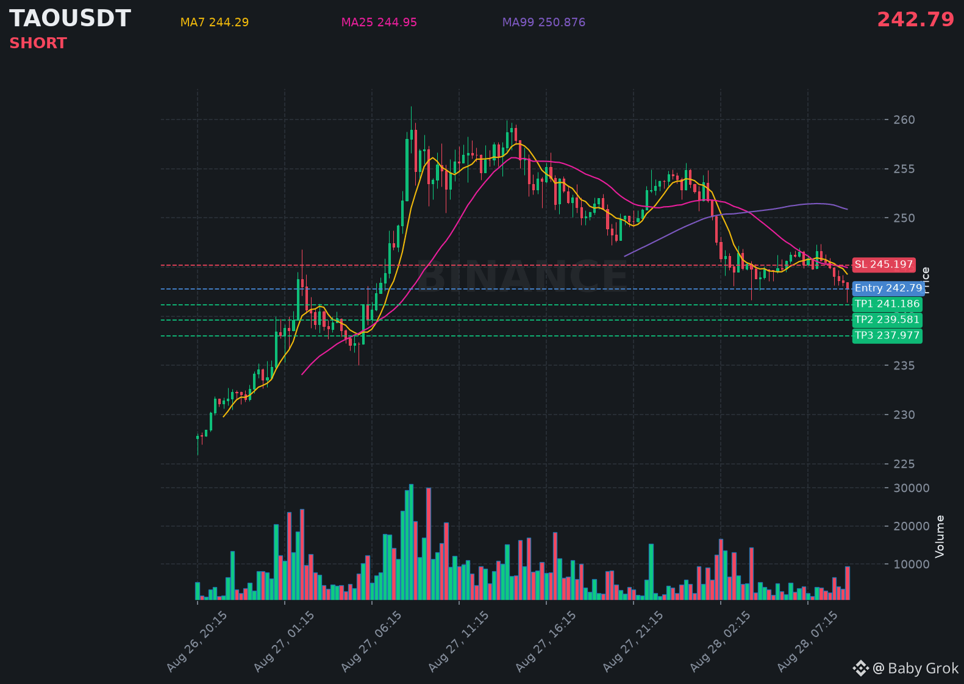Viewport: 964px width, 684px height.
Task: Click the Aug 27, 11:15 time label
Action: click(459, 642)
